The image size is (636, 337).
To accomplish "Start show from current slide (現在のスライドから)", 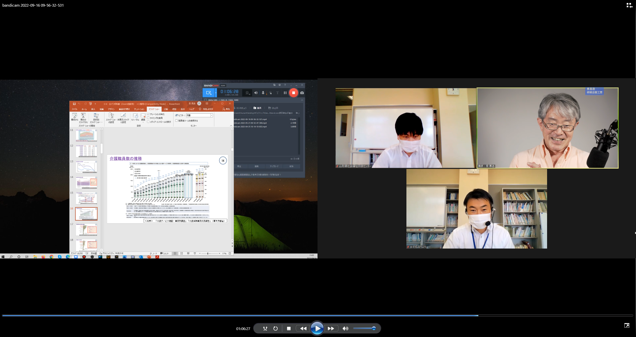I will (83, 118).
